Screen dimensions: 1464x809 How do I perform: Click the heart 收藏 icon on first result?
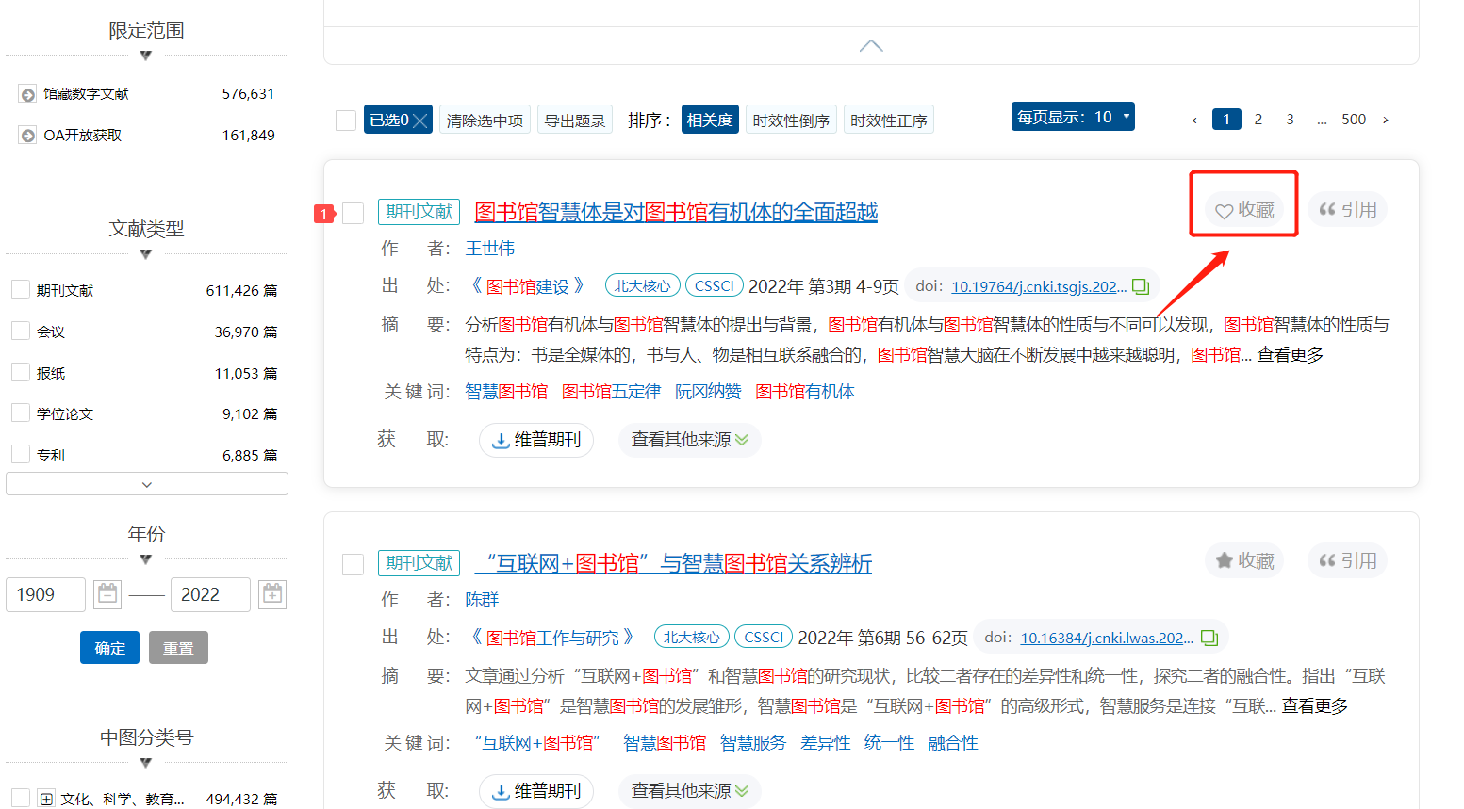[1224, 211]
